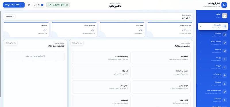
Task: Open تعریف کالا in the sidebar menu
Action: [x=213, y=51]
